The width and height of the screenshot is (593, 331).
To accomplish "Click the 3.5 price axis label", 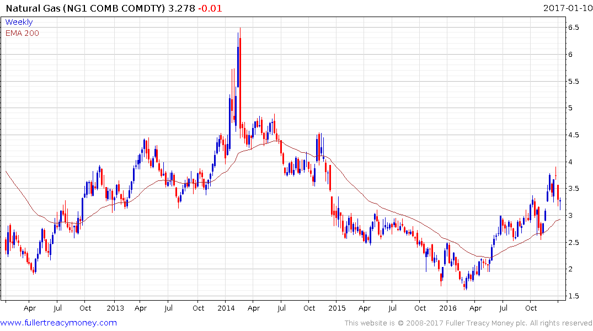I will coord(573,188).
